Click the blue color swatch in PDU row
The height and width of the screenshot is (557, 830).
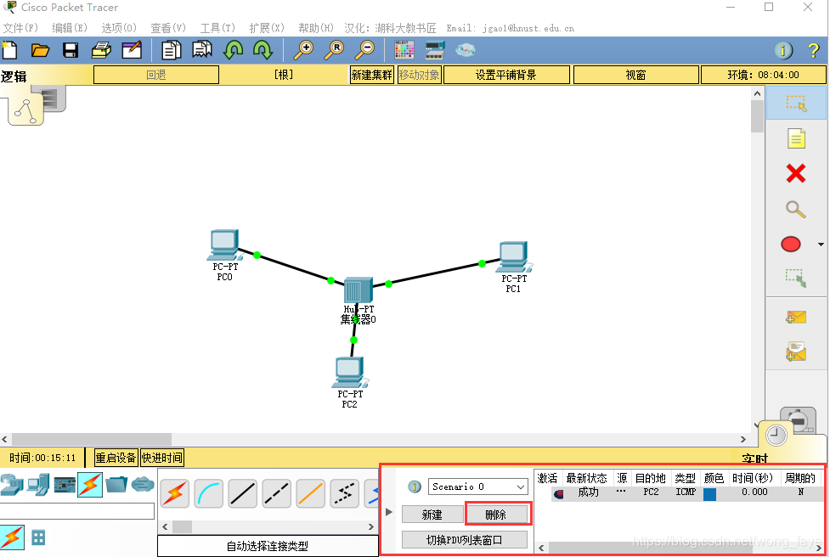click(709, 494)
